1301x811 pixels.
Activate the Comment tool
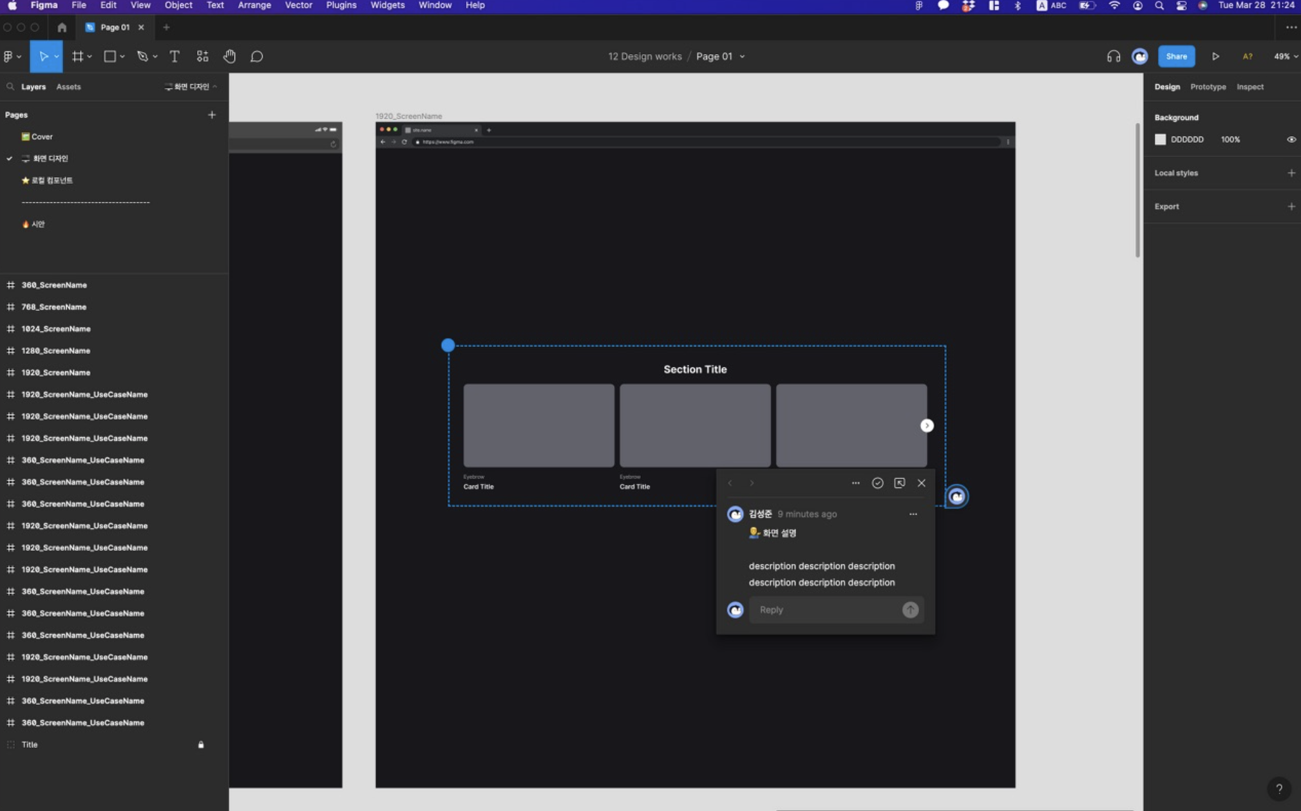[256, 57]
